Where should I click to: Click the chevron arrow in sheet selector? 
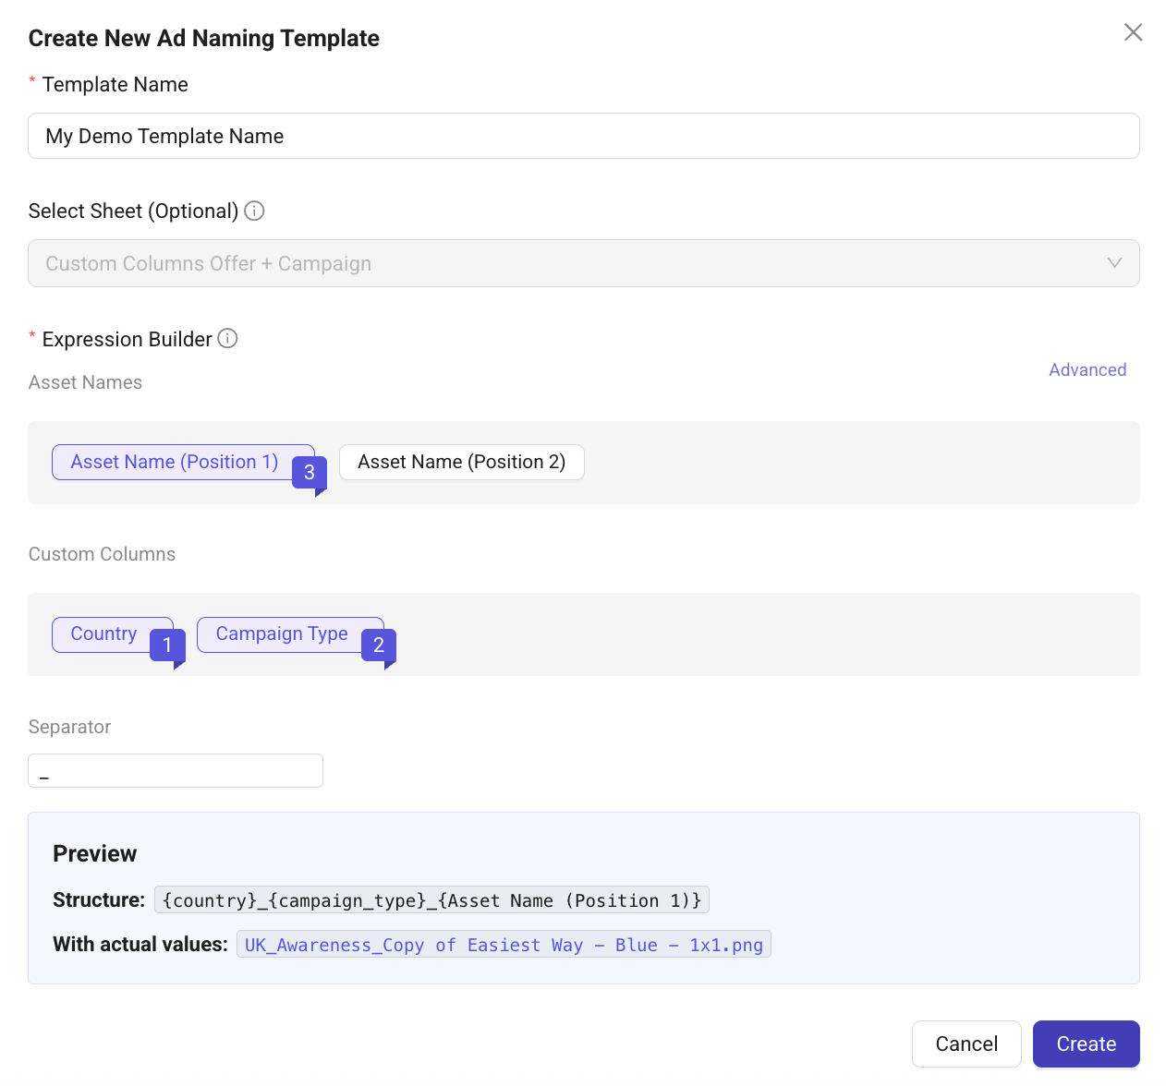pos(1114,263)
